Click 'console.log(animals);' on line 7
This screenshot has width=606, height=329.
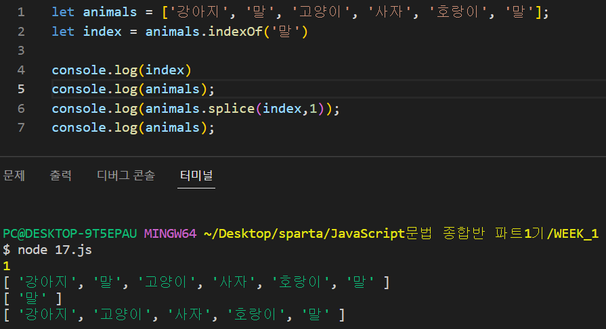(133, 128)
